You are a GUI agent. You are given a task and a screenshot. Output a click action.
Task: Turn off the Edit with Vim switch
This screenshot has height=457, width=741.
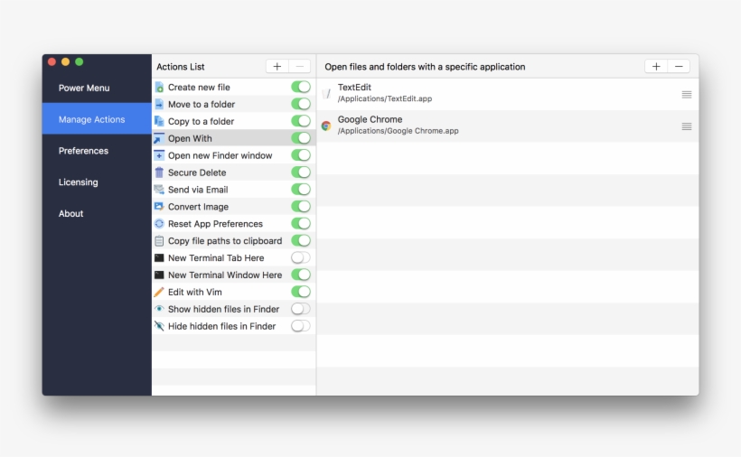click(x=301, y=292)
